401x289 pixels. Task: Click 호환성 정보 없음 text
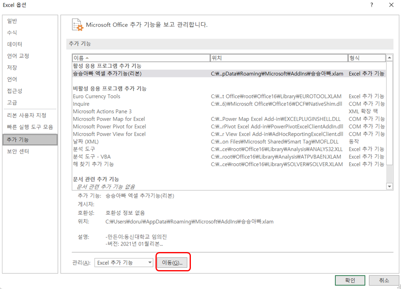coord(125,213)
